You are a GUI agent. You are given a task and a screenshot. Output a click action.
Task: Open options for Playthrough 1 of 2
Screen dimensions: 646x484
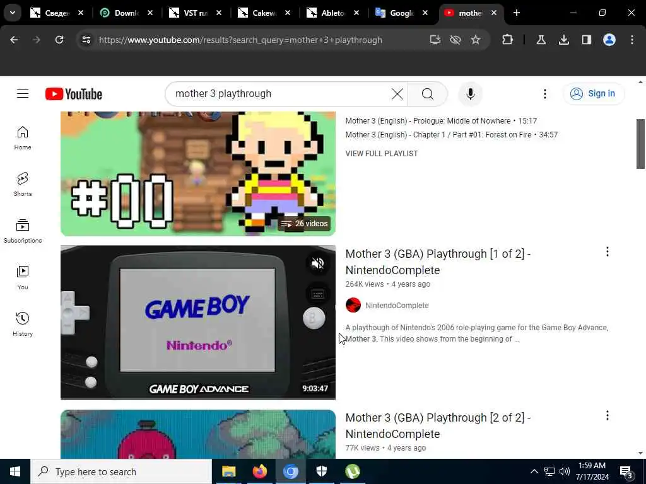coord(608,252)
